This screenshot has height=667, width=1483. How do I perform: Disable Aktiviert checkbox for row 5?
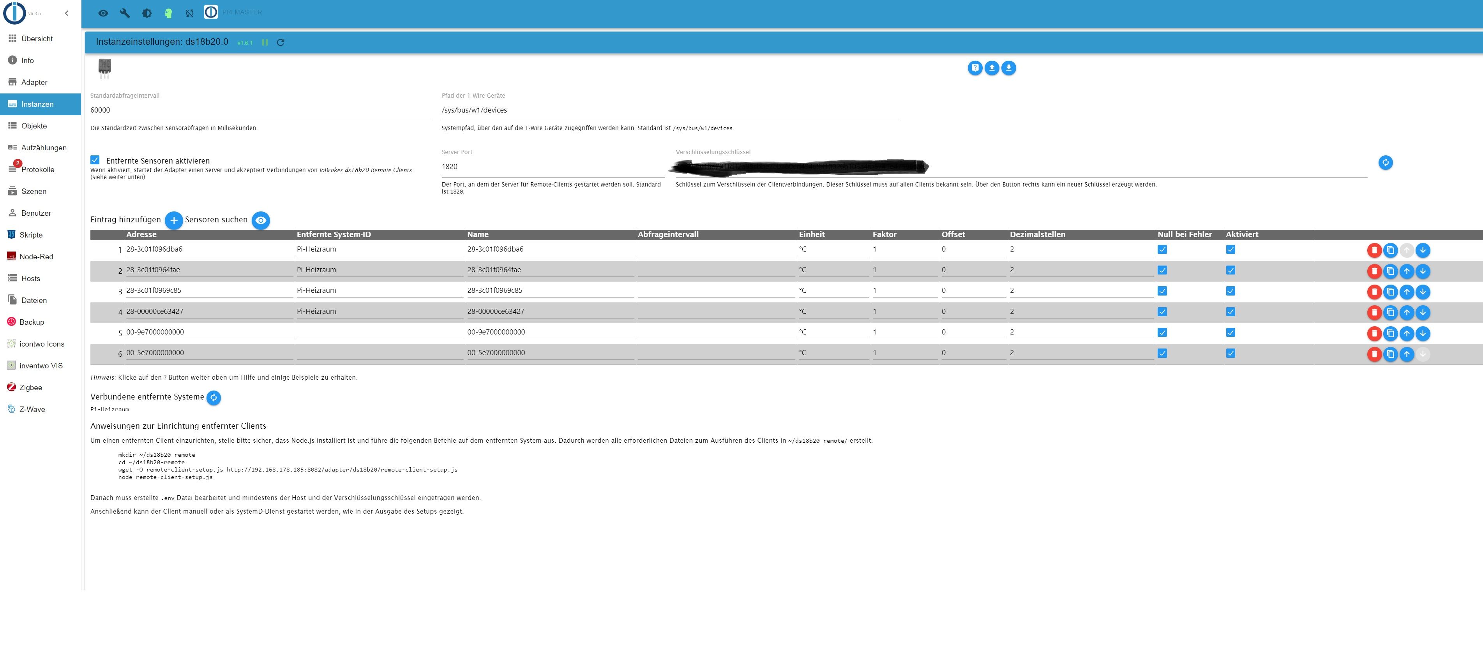[1230, 333]
